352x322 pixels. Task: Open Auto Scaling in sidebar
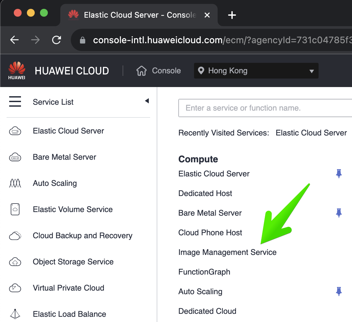click(55, 183)
